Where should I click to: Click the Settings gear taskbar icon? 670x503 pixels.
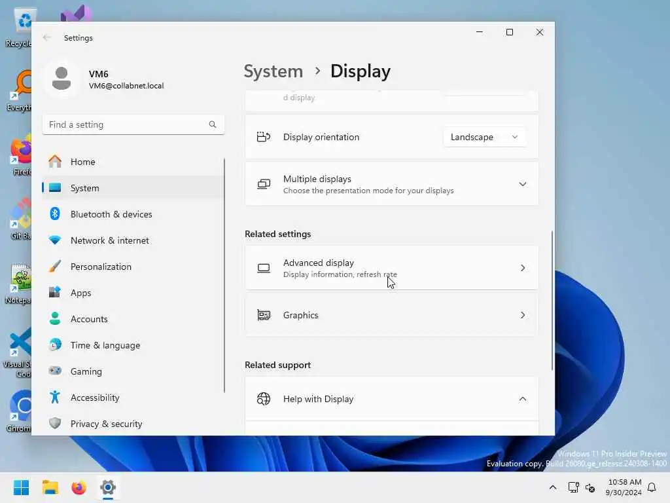coord(108,487)
